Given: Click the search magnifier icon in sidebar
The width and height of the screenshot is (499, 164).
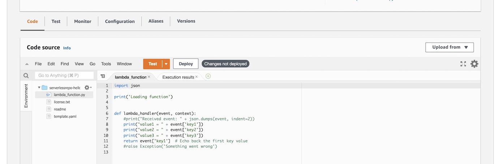Looking at the screenshot, I should pyautogui.click(x=26, y=76).
